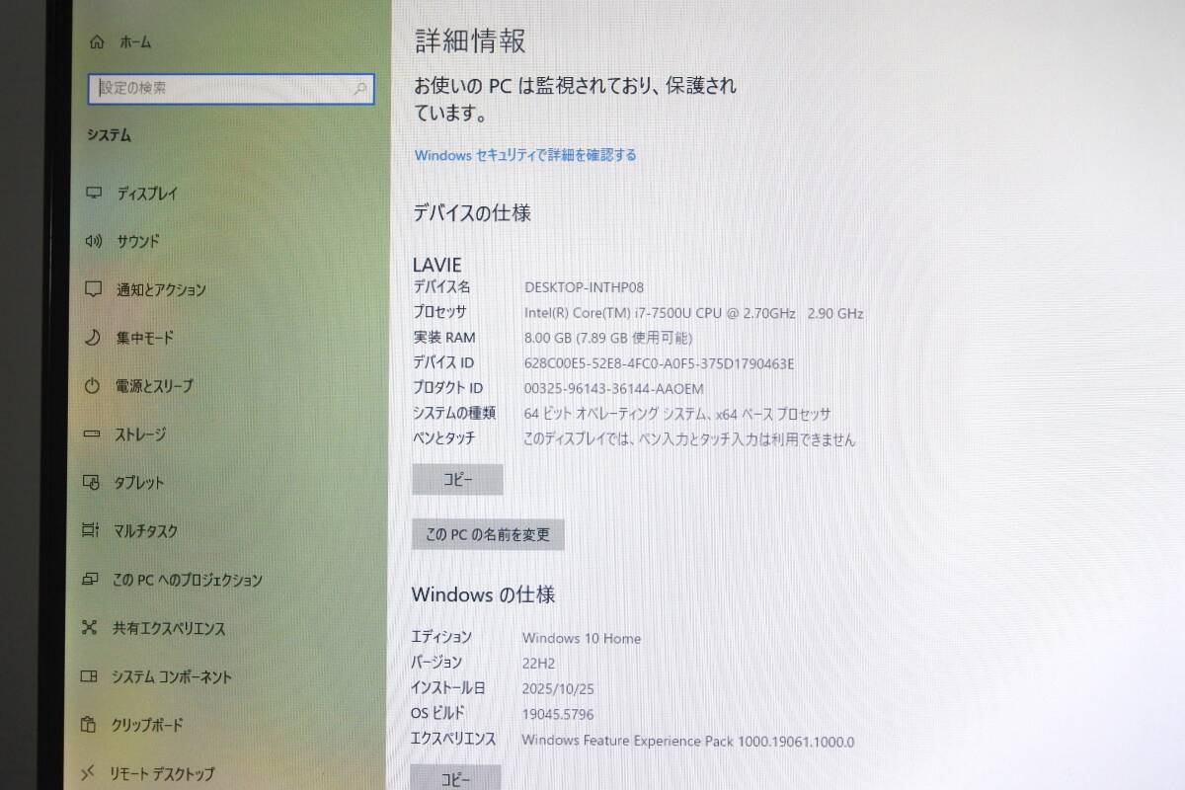This screenshot has height=790, width=1185.
Task: Select the リモート デスクトップ icon
Action: [88, 773]
